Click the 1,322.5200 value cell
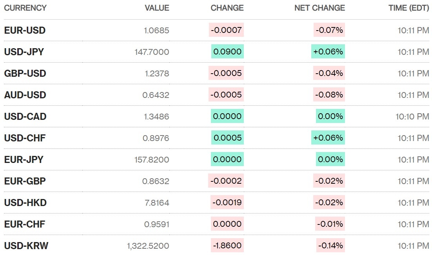The height and width of the screenshot is (255, 432). point(148,246)
